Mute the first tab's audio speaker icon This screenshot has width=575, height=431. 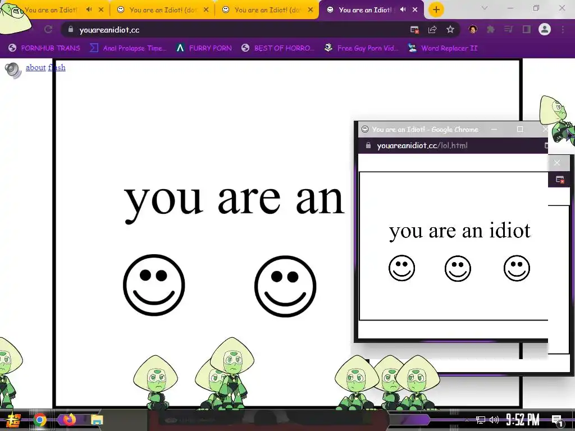89,10
